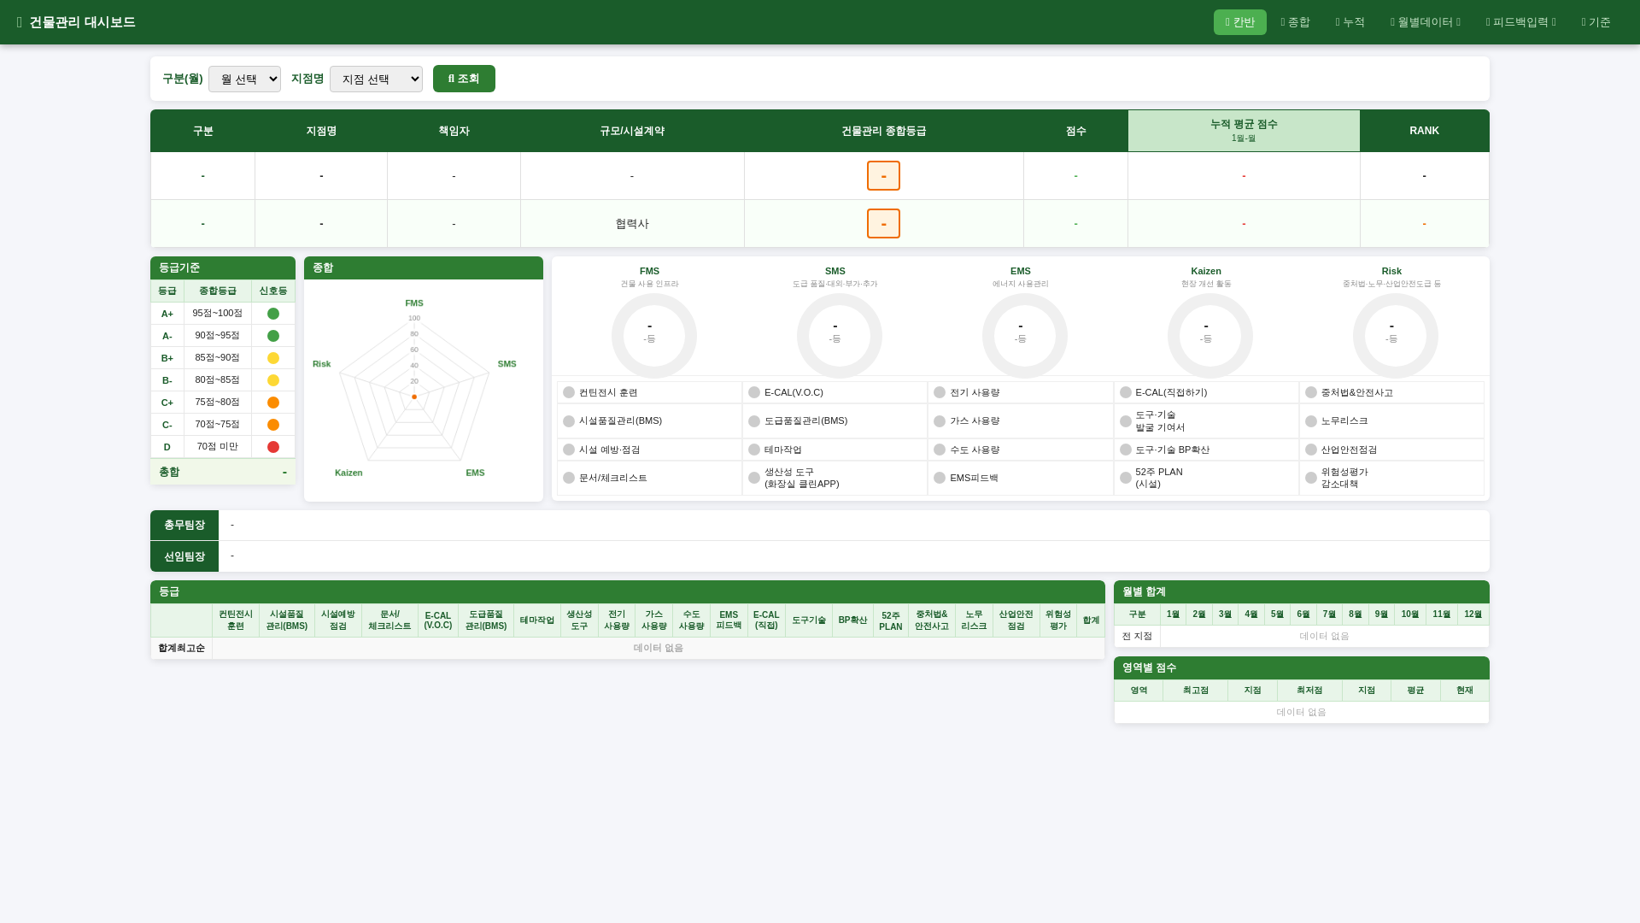Click the first row's orange grade badge

click(883, 175)
